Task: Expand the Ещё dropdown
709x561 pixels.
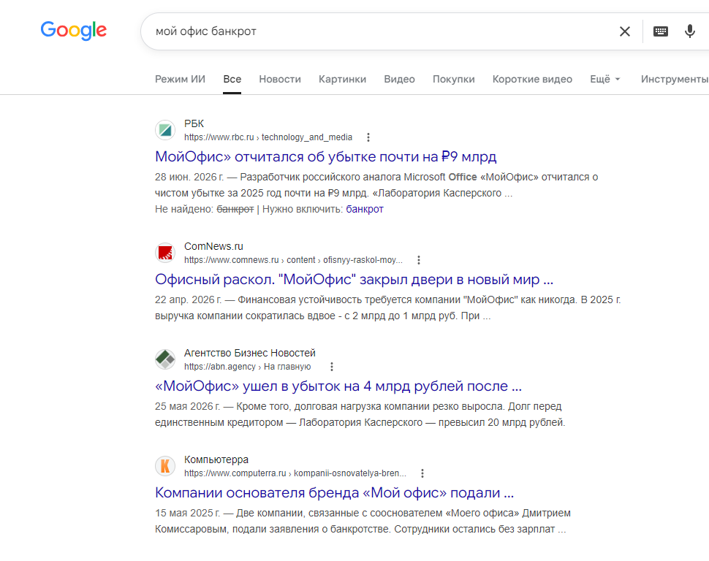Action: [605, 79]
